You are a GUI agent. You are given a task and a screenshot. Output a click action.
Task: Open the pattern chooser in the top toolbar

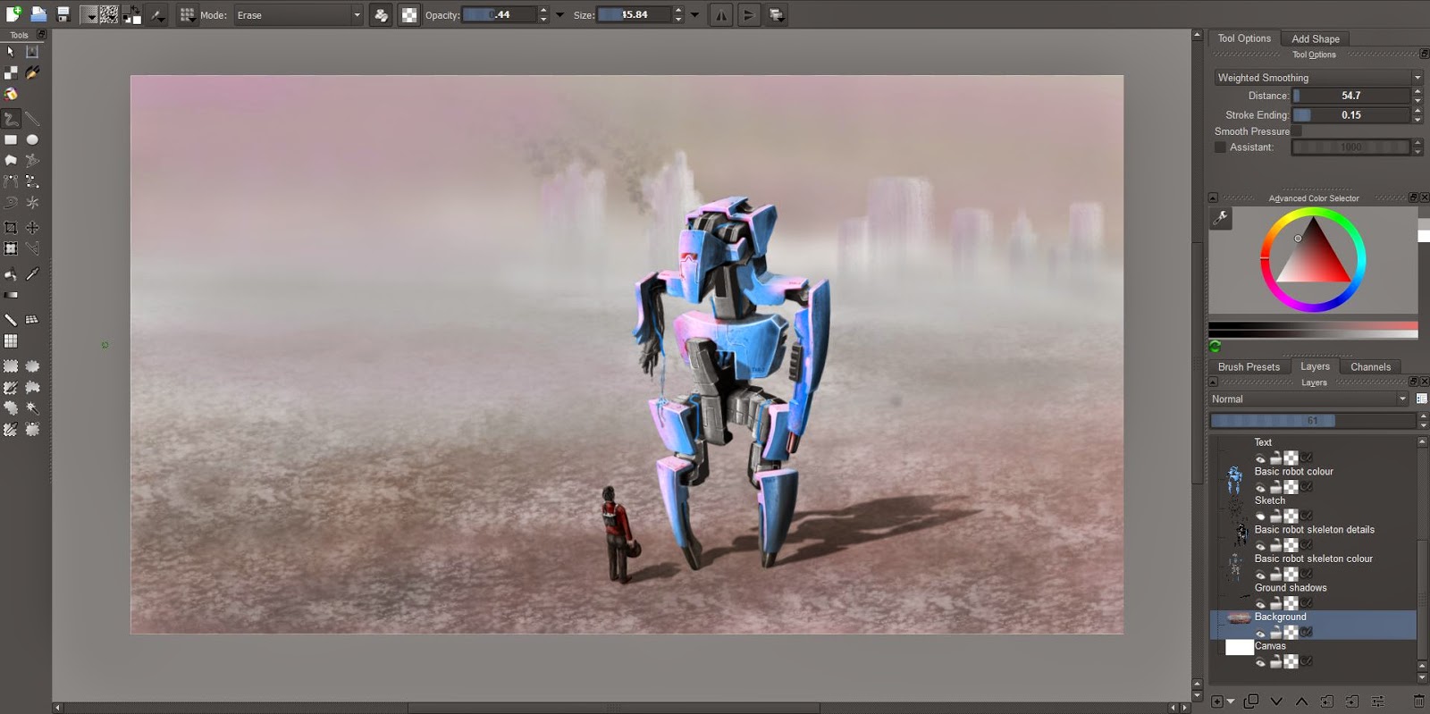click(109, 14)
